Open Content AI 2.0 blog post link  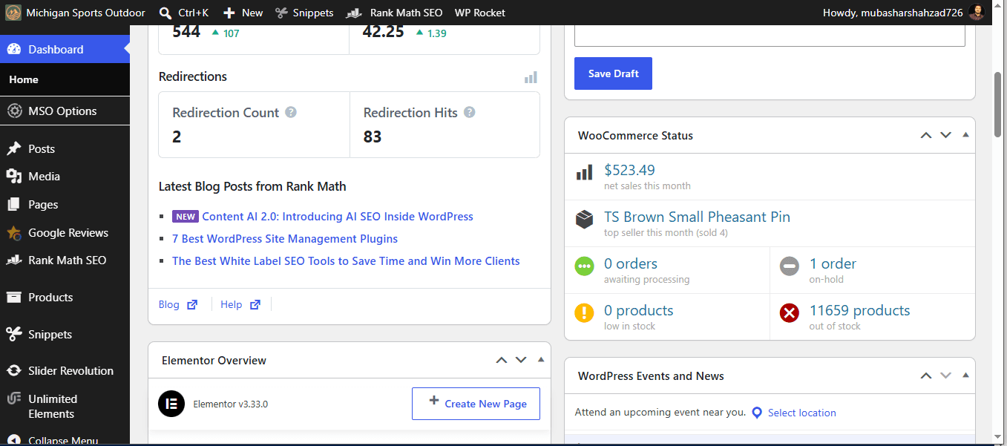(337, 217)
